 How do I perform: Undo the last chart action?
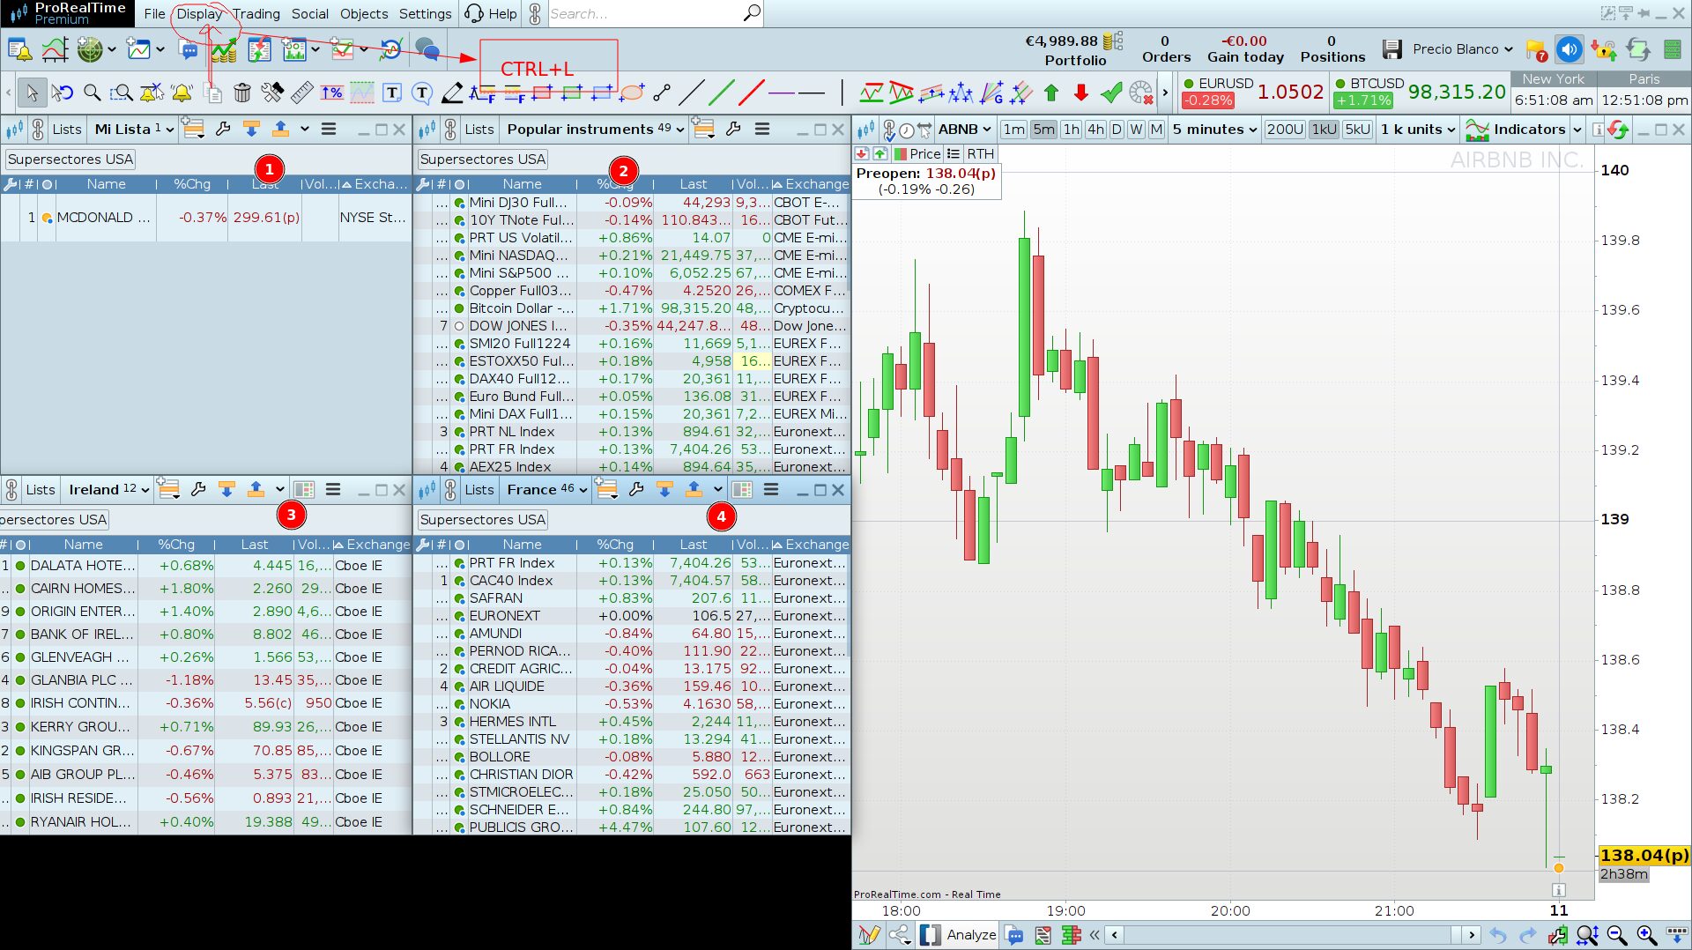pos(1497,935)
